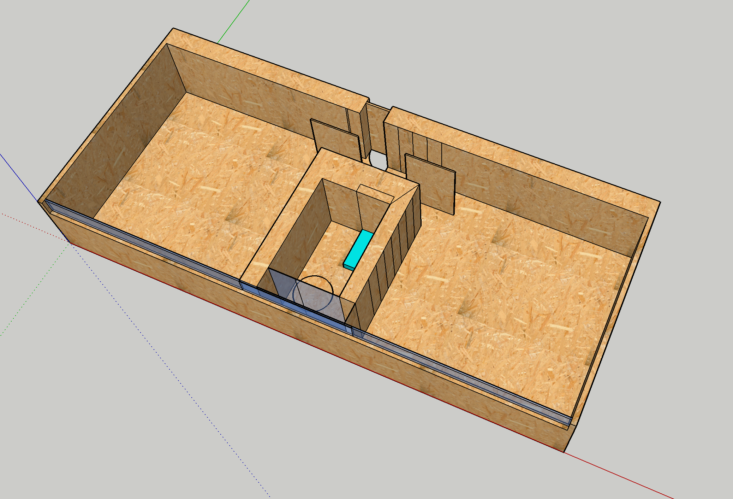The width and height of the screenshot is (733, 499).
Task: Select freestanding panel in right room
Action: pos(431,184)
